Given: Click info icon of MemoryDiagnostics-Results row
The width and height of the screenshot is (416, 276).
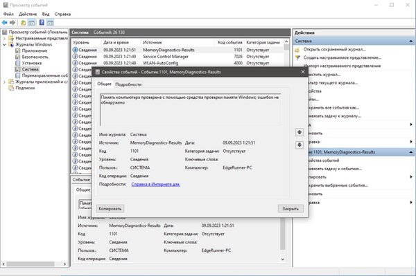Looking at the screenshot, I should tap(75, 50).
